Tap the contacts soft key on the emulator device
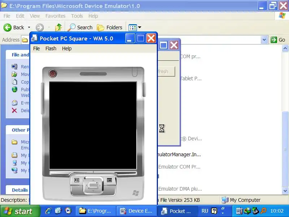The image size is (289, 217). pyautogui.click(x=77, y=180)
